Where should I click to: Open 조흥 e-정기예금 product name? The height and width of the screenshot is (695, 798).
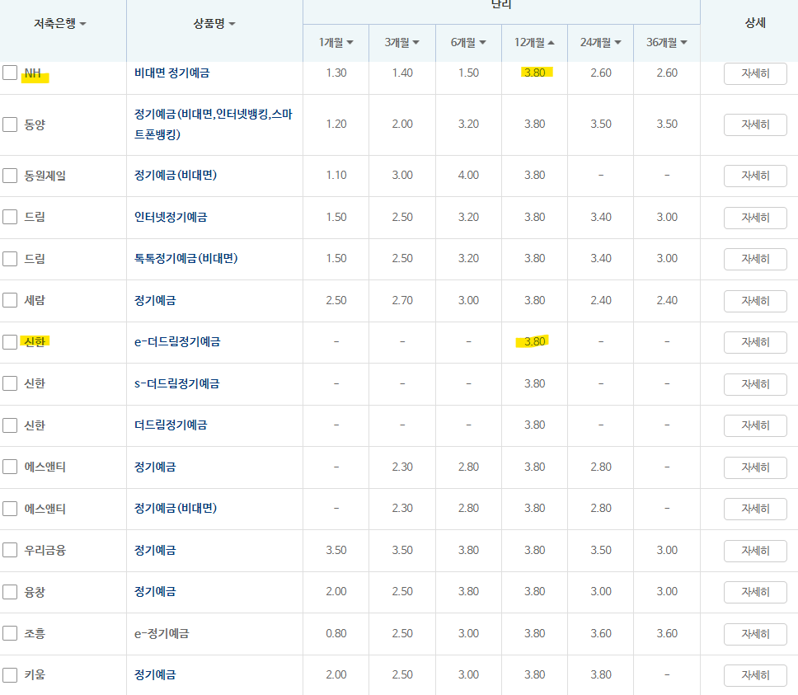click(x=162, y=633)
